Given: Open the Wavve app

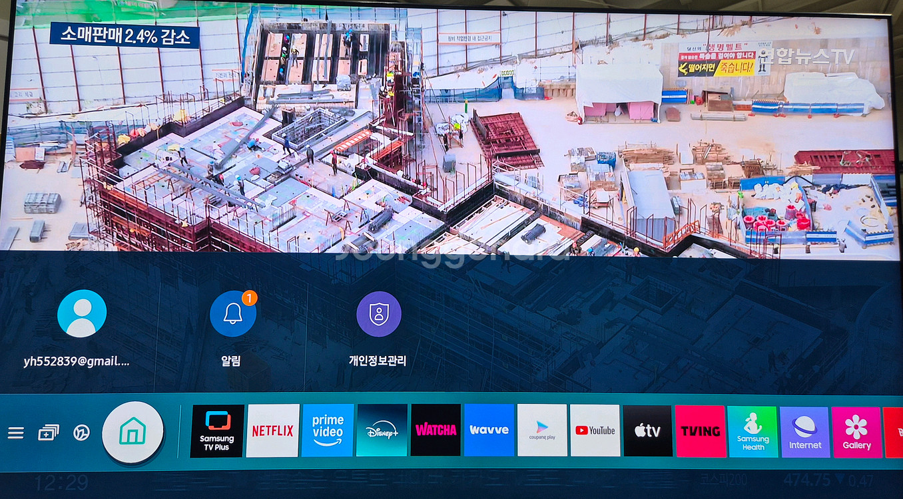Looking at the screenshot, I should (489, 430).
